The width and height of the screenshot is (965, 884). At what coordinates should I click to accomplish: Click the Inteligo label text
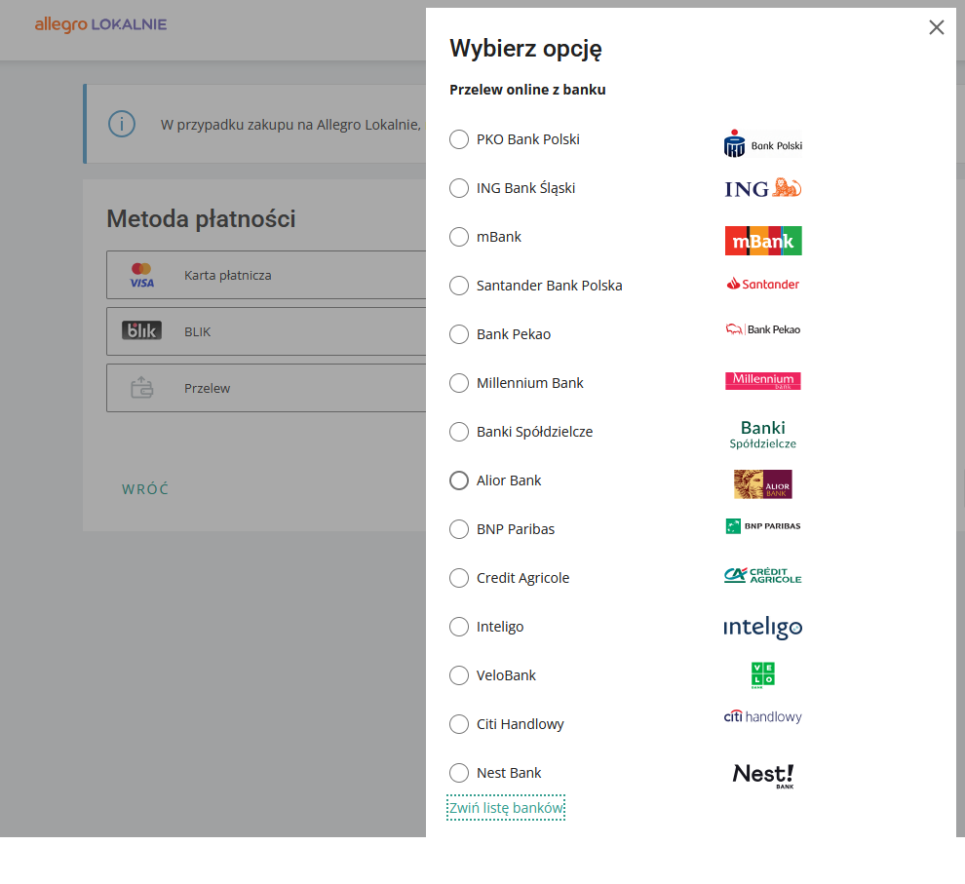coord(500,627)
